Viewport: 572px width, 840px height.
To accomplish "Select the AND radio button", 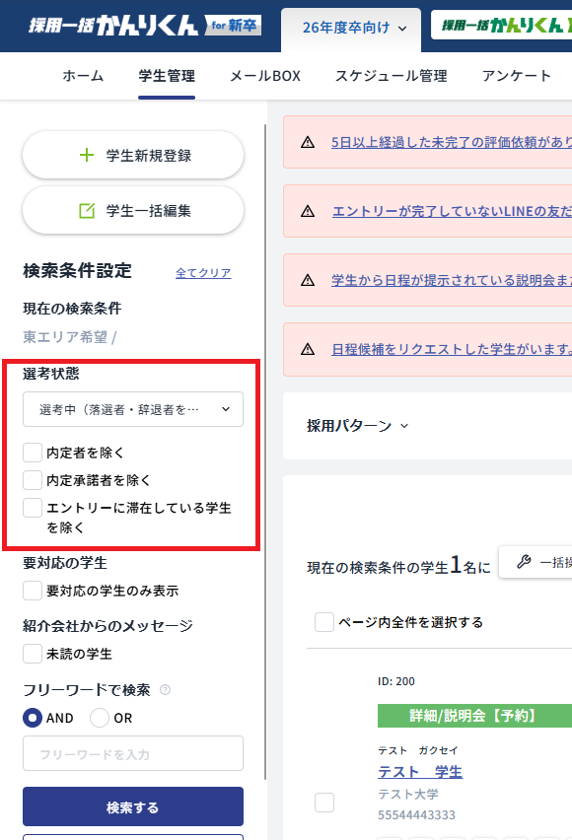I will pyautogui.click(x=33, y=718).
